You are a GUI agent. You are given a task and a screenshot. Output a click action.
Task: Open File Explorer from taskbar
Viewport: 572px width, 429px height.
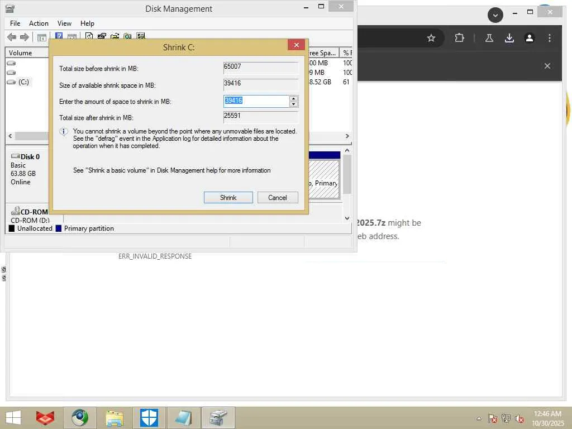pyautogui.click(x=114, y=418)
